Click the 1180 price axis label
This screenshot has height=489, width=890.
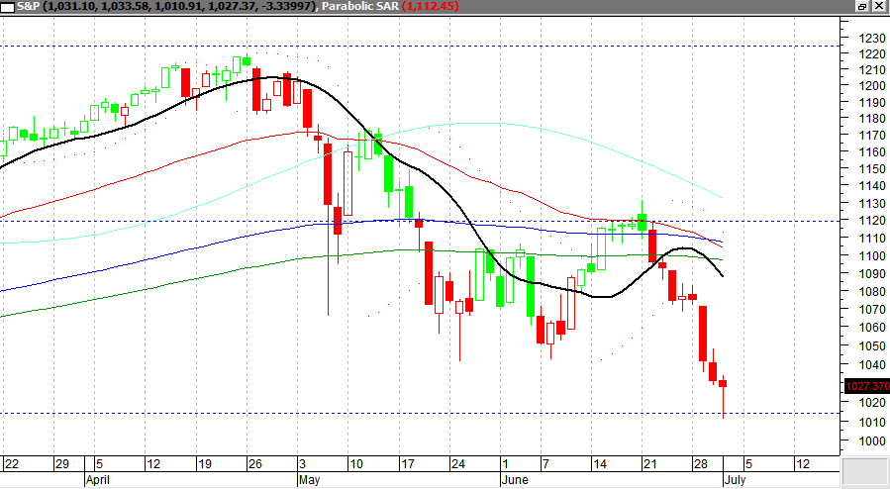click(x=872, y=119)
